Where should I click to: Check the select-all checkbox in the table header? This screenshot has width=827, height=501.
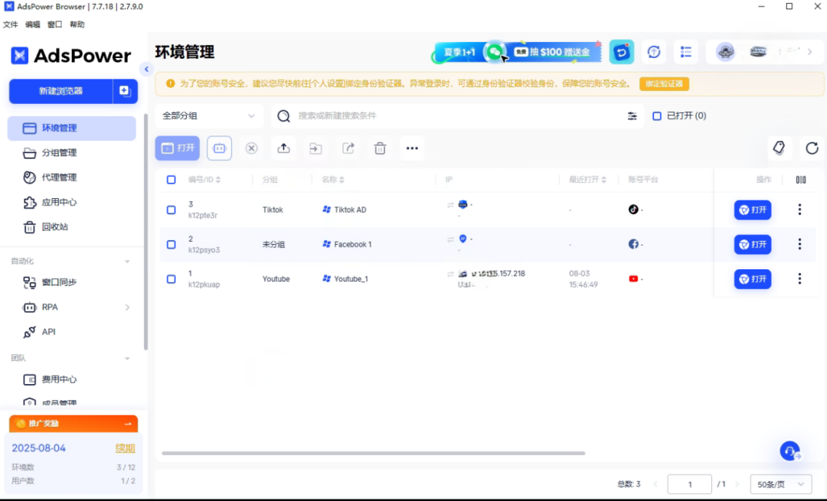[171, 180]
